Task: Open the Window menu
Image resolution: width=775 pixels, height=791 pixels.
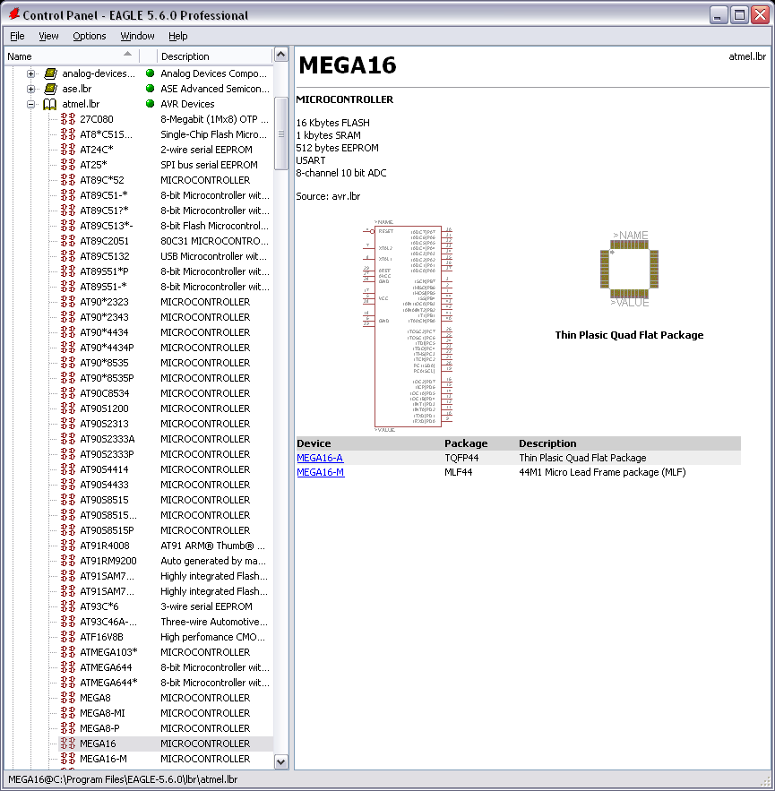Action: [137, 36]
